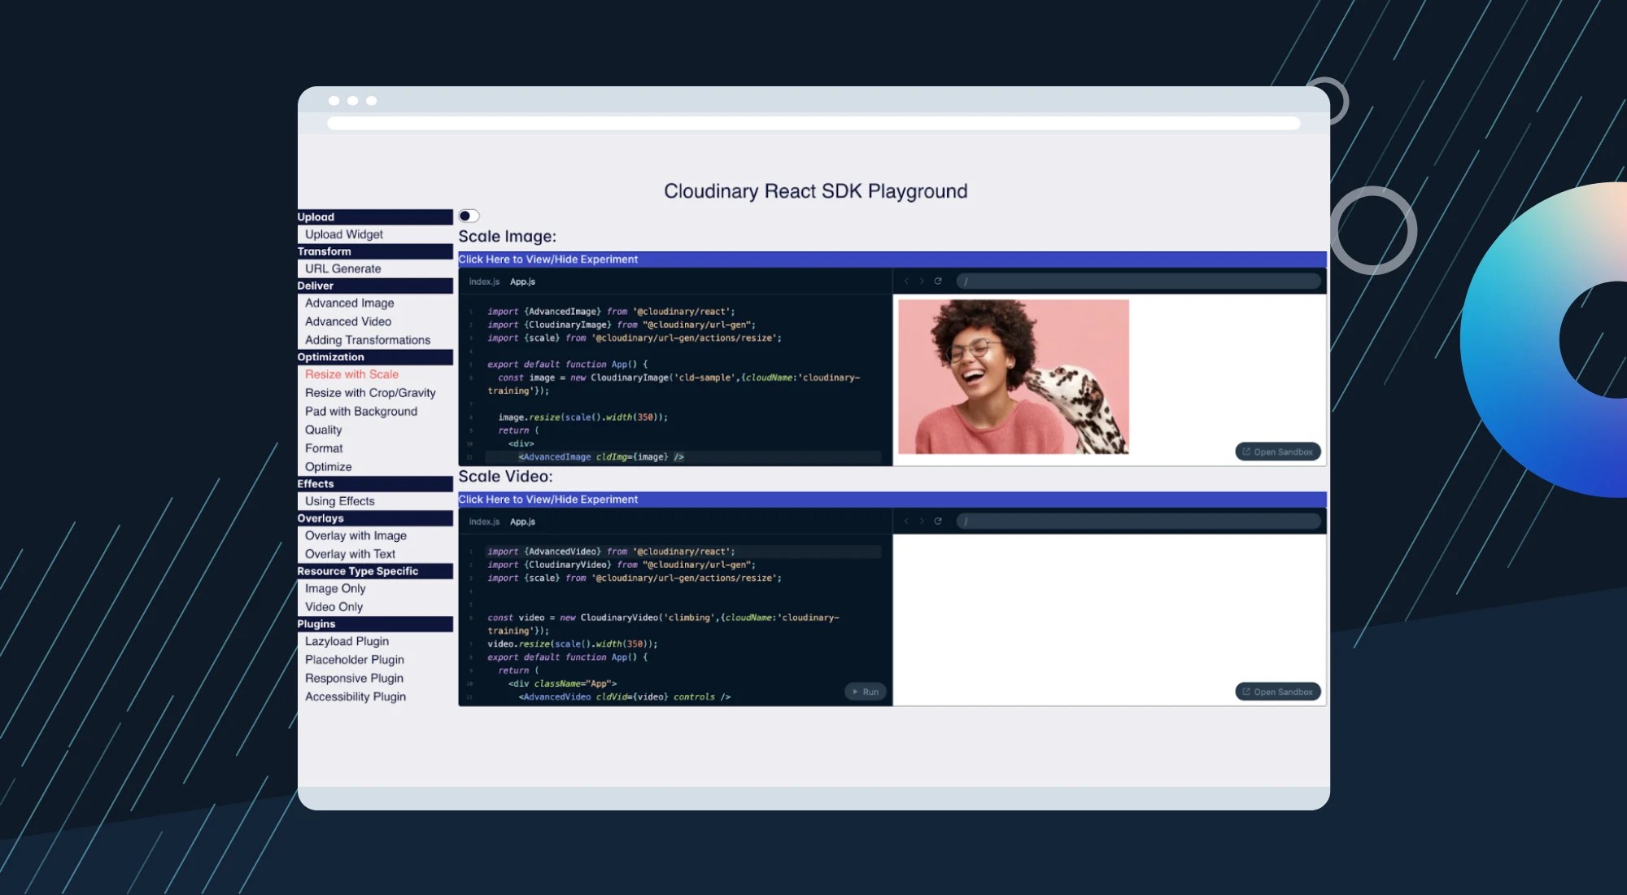
Task: Open the Upload Widget section
Action: (x=343, y=234)
